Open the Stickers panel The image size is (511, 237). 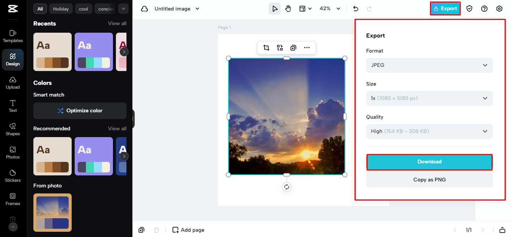[x=13, y=175]
